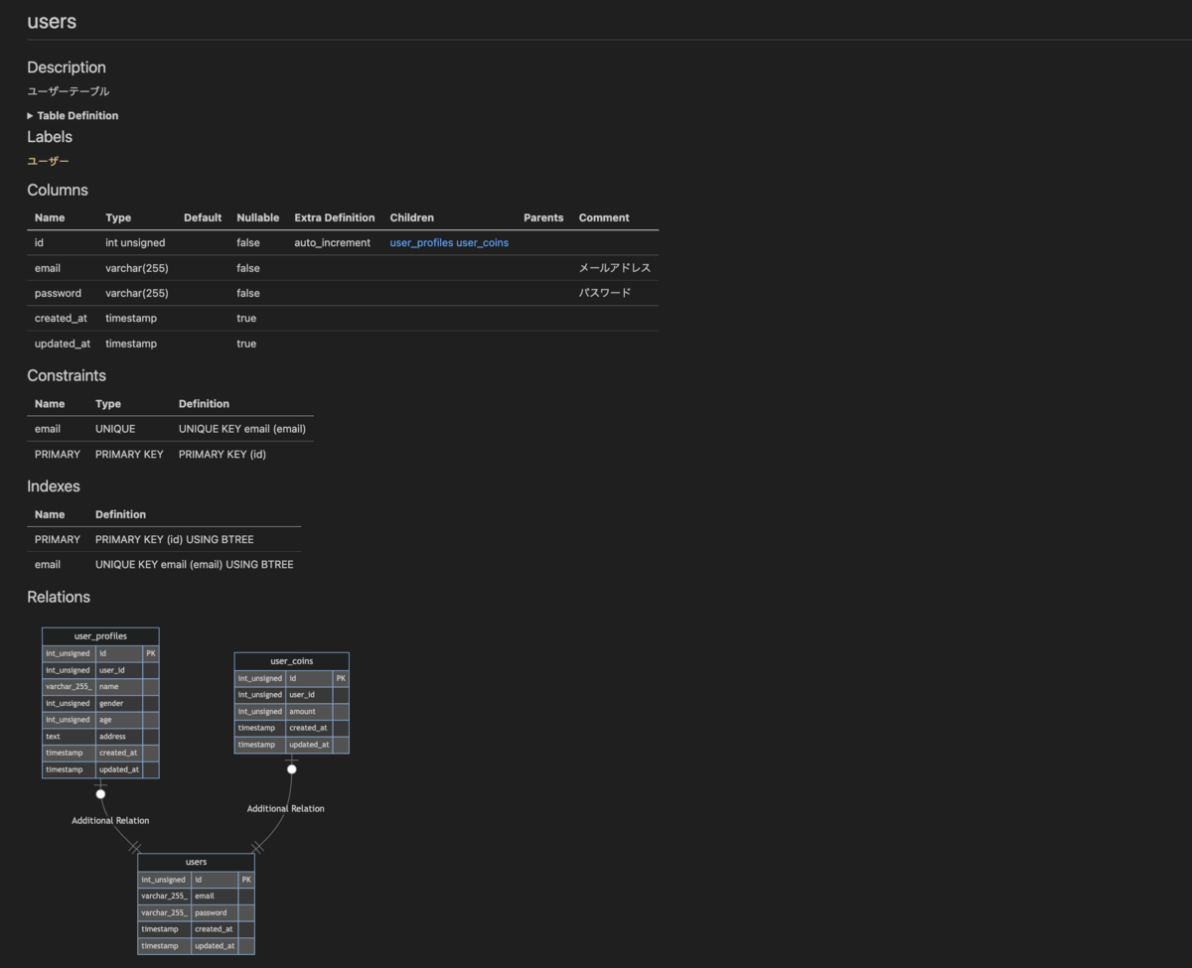Image resolution: width=1192 pixels, height=968 pixels.
Task: Click the circle endpoint under user_profiles
Action: pos(100,793)
